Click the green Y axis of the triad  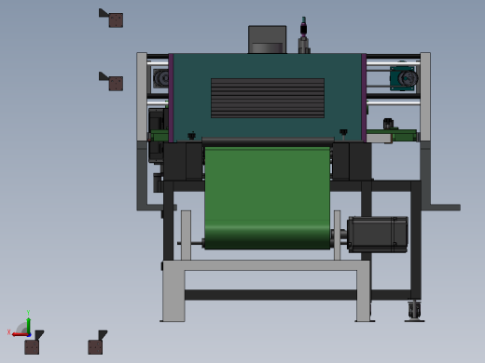[28, 325]
